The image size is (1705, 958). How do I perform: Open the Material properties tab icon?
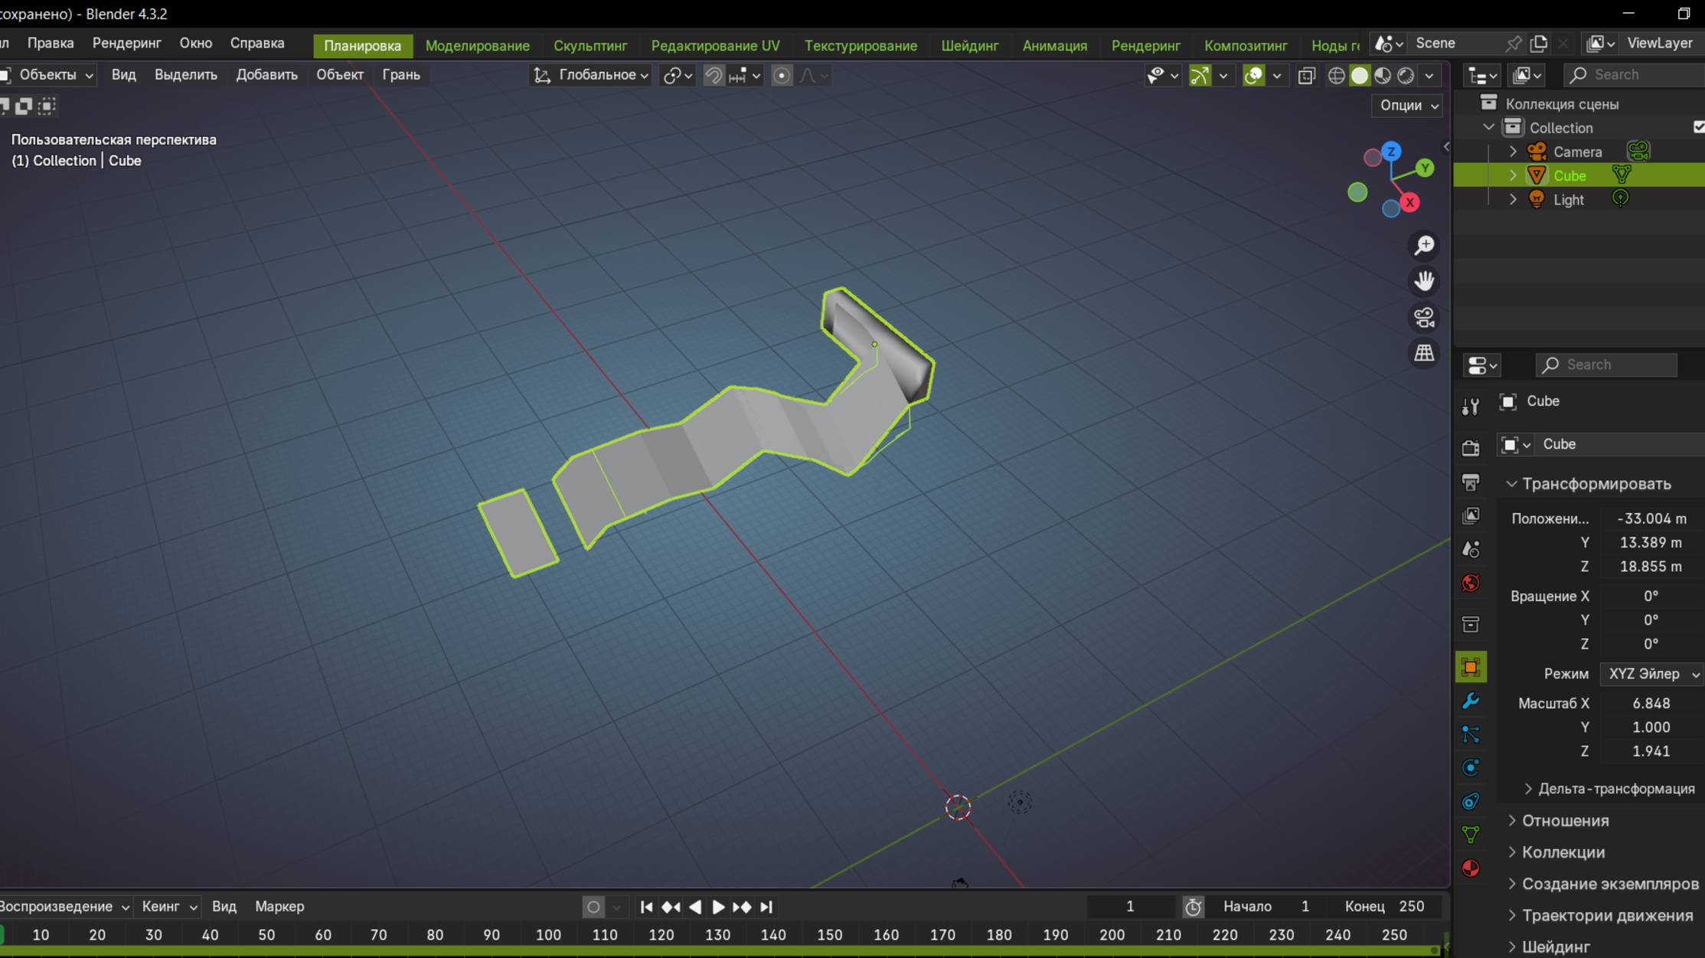point(1470,868)
